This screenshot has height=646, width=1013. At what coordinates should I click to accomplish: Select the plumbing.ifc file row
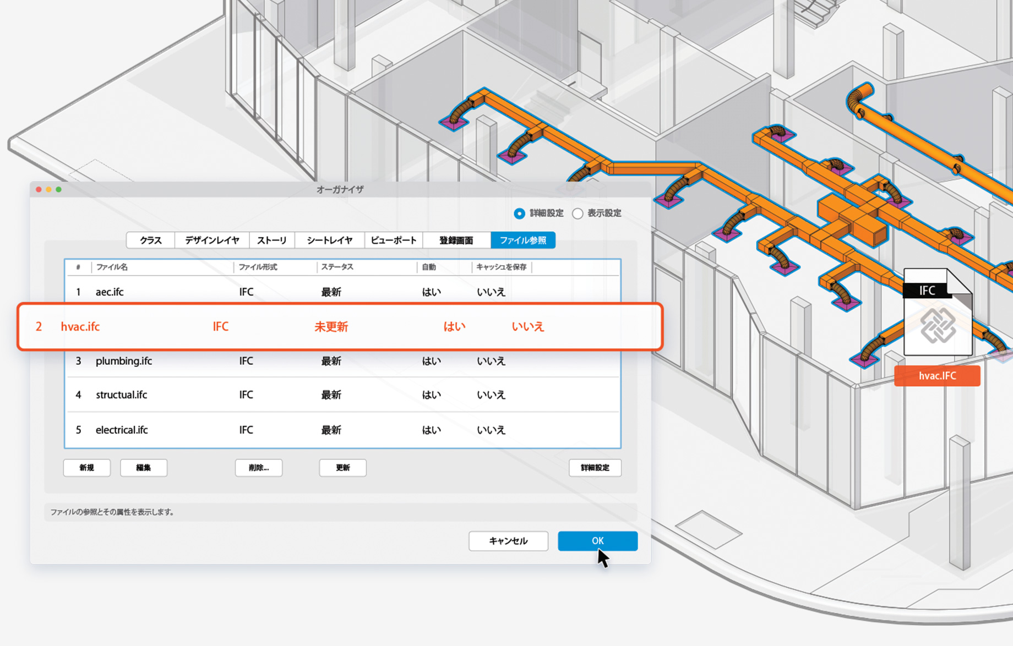click(342, 362)
